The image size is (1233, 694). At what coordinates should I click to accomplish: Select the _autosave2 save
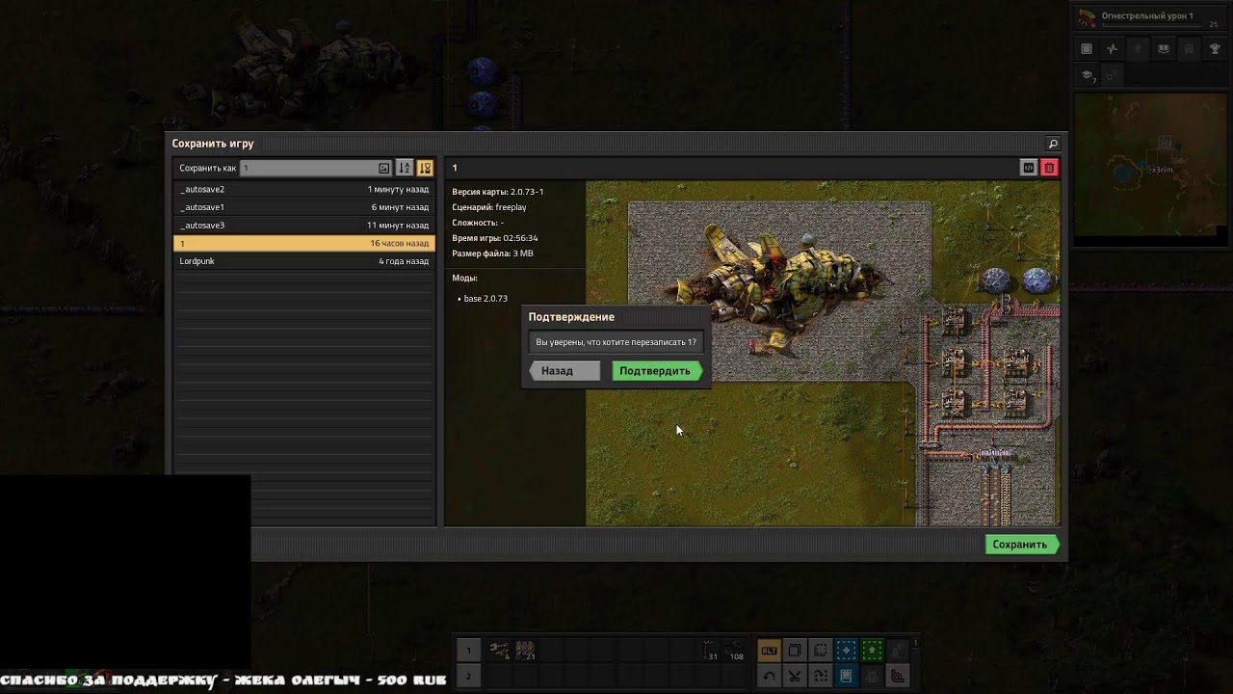304,190
